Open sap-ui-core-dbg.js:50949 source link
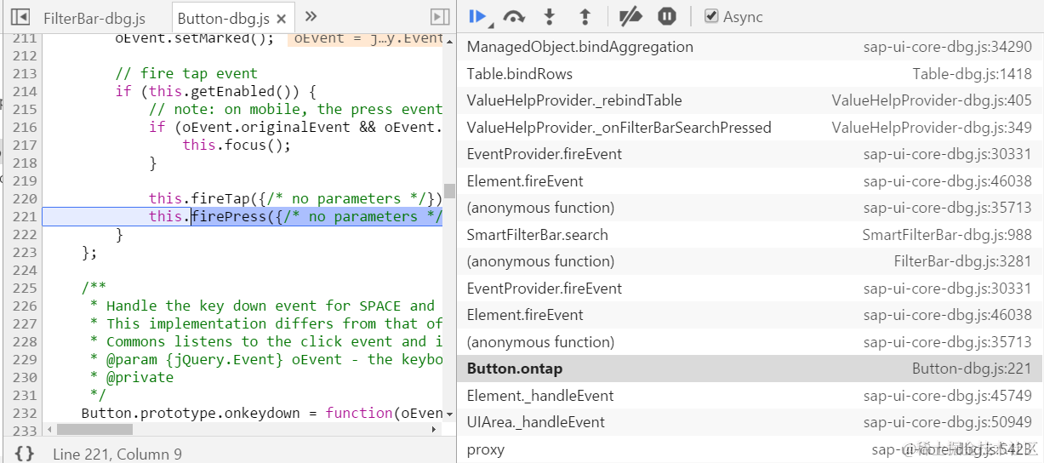Viewport: 1044px width, 463px height. tap(947, 422)
